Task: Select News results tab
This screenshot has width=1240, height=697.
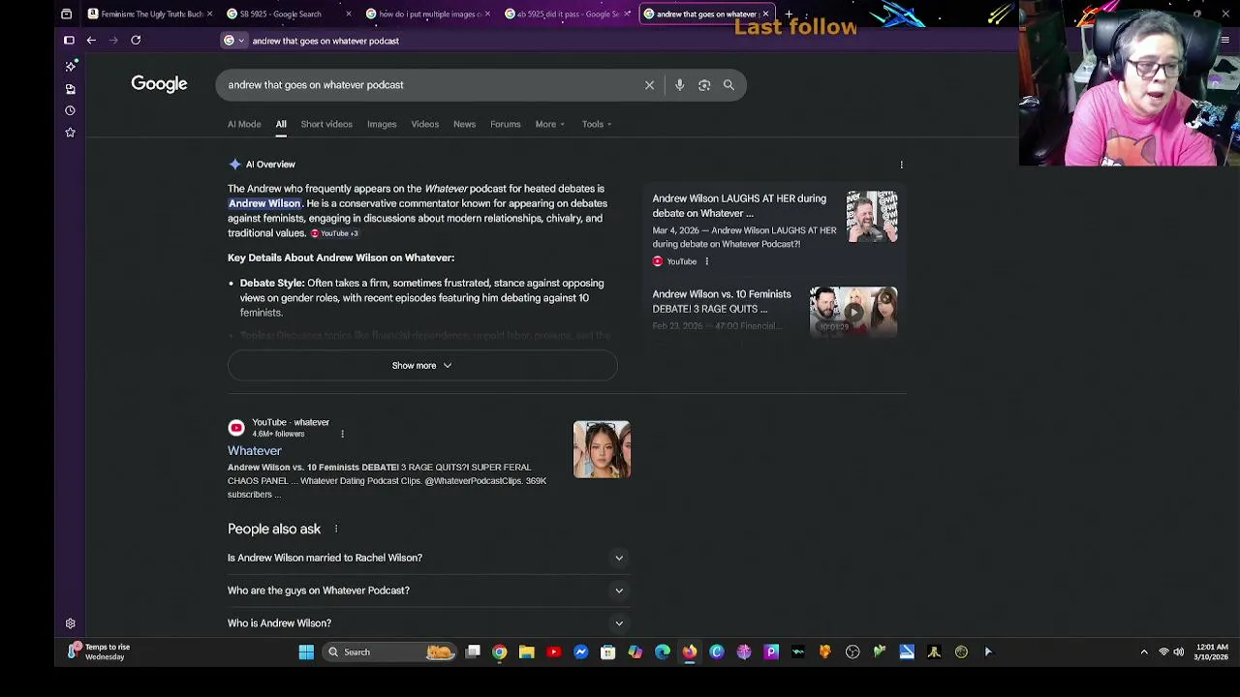Action: [464, 124]
